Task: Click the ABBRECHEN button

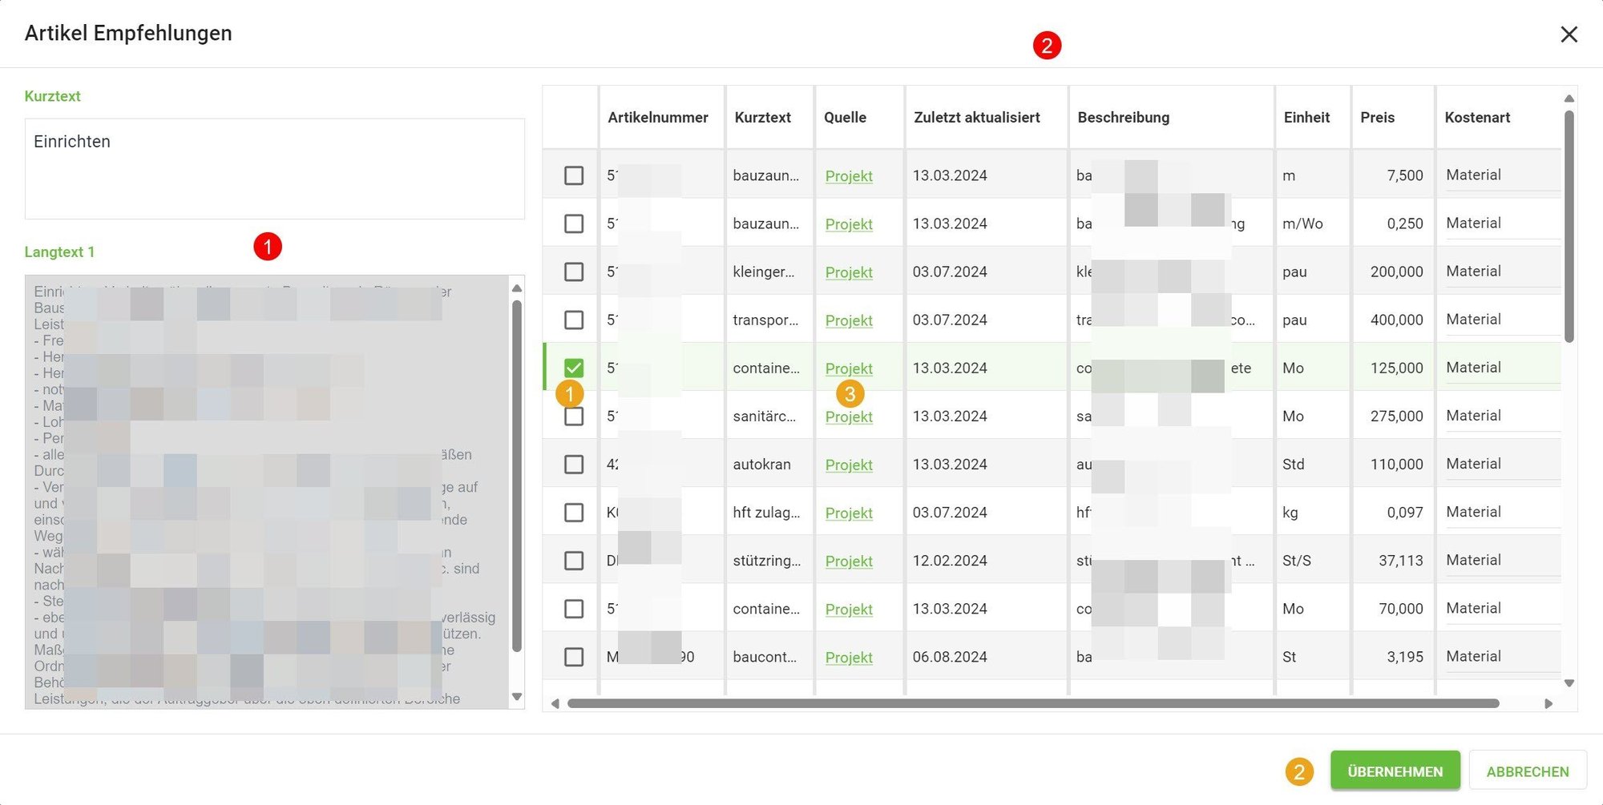Action: coord(1527,771)
